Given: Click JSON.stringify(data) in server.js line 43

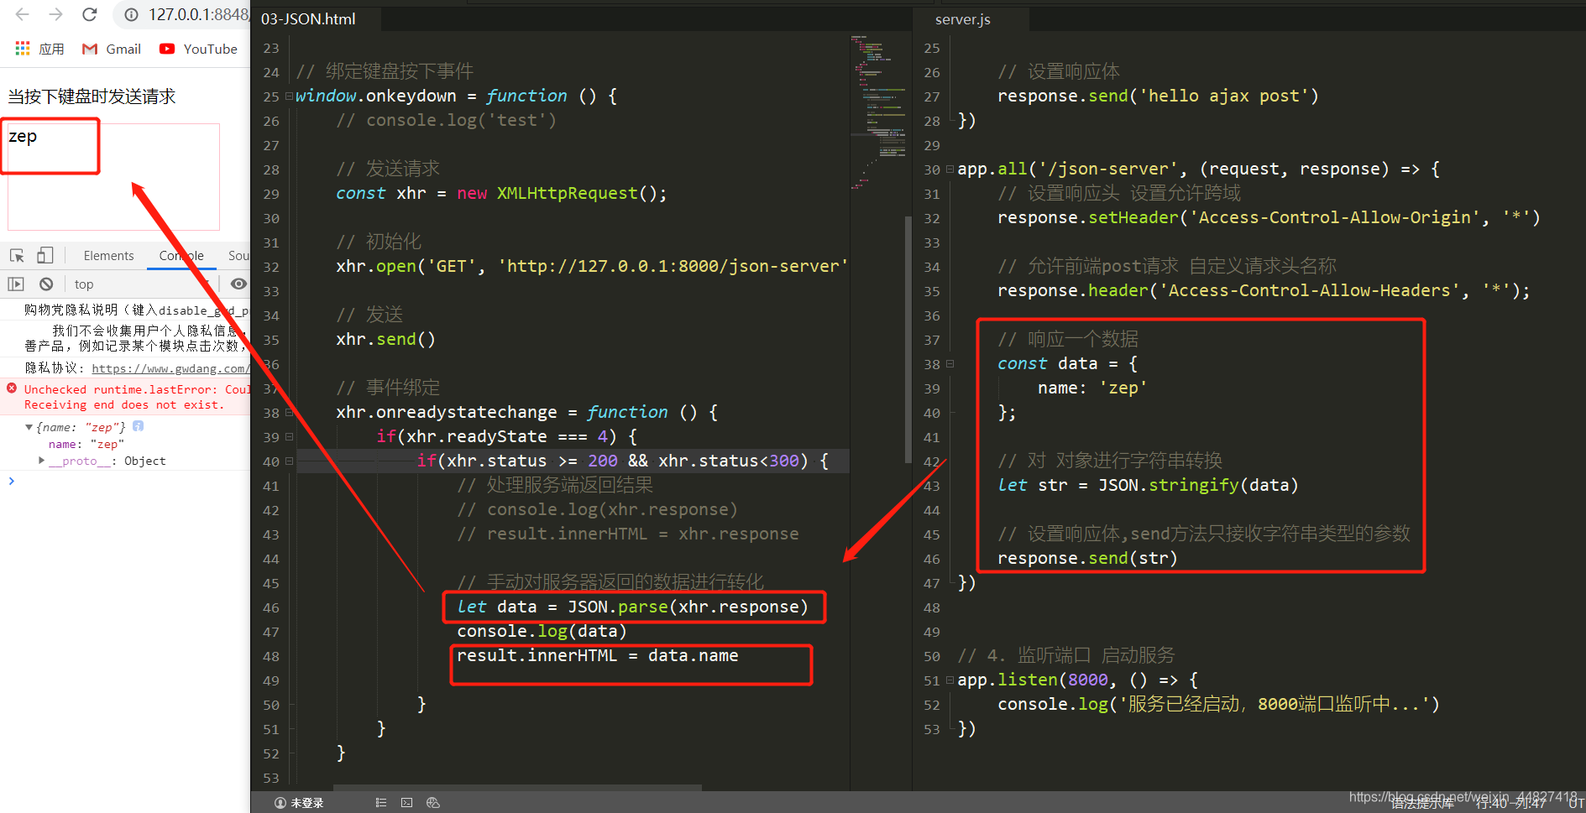Looking at the screenshot, I should (1198, 485).
